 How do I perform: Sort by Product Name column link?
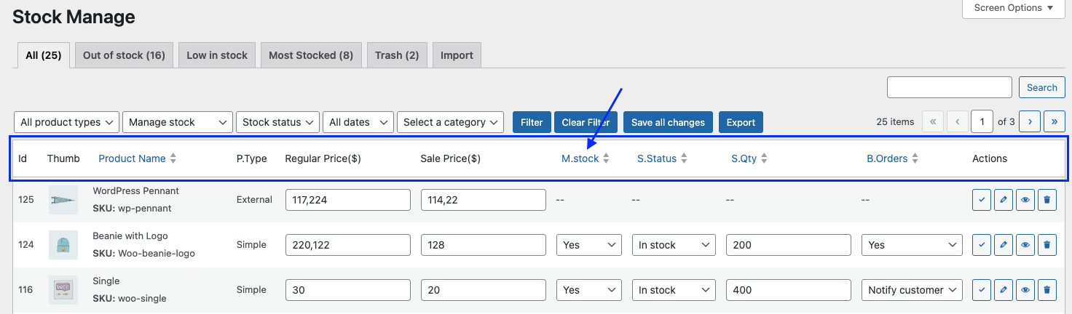132,158
